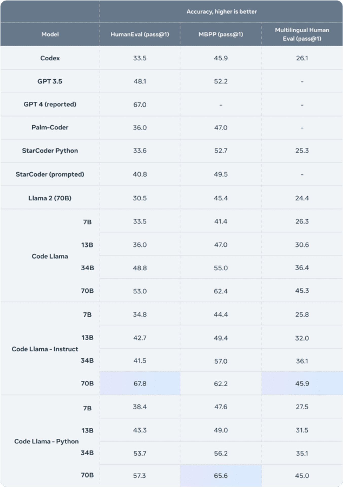This screenshot has height=487, width=343.
Task: Click the highlighted 65.6 MBPP cell
Action: pos(221,476)
